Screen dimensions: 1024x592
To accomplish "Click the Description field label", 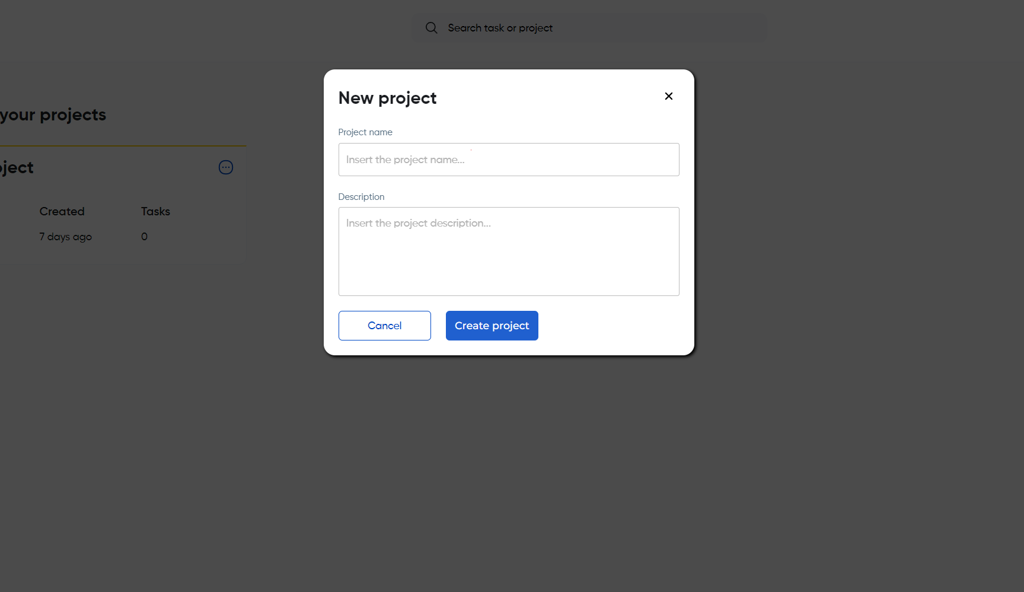I will 361,197.
